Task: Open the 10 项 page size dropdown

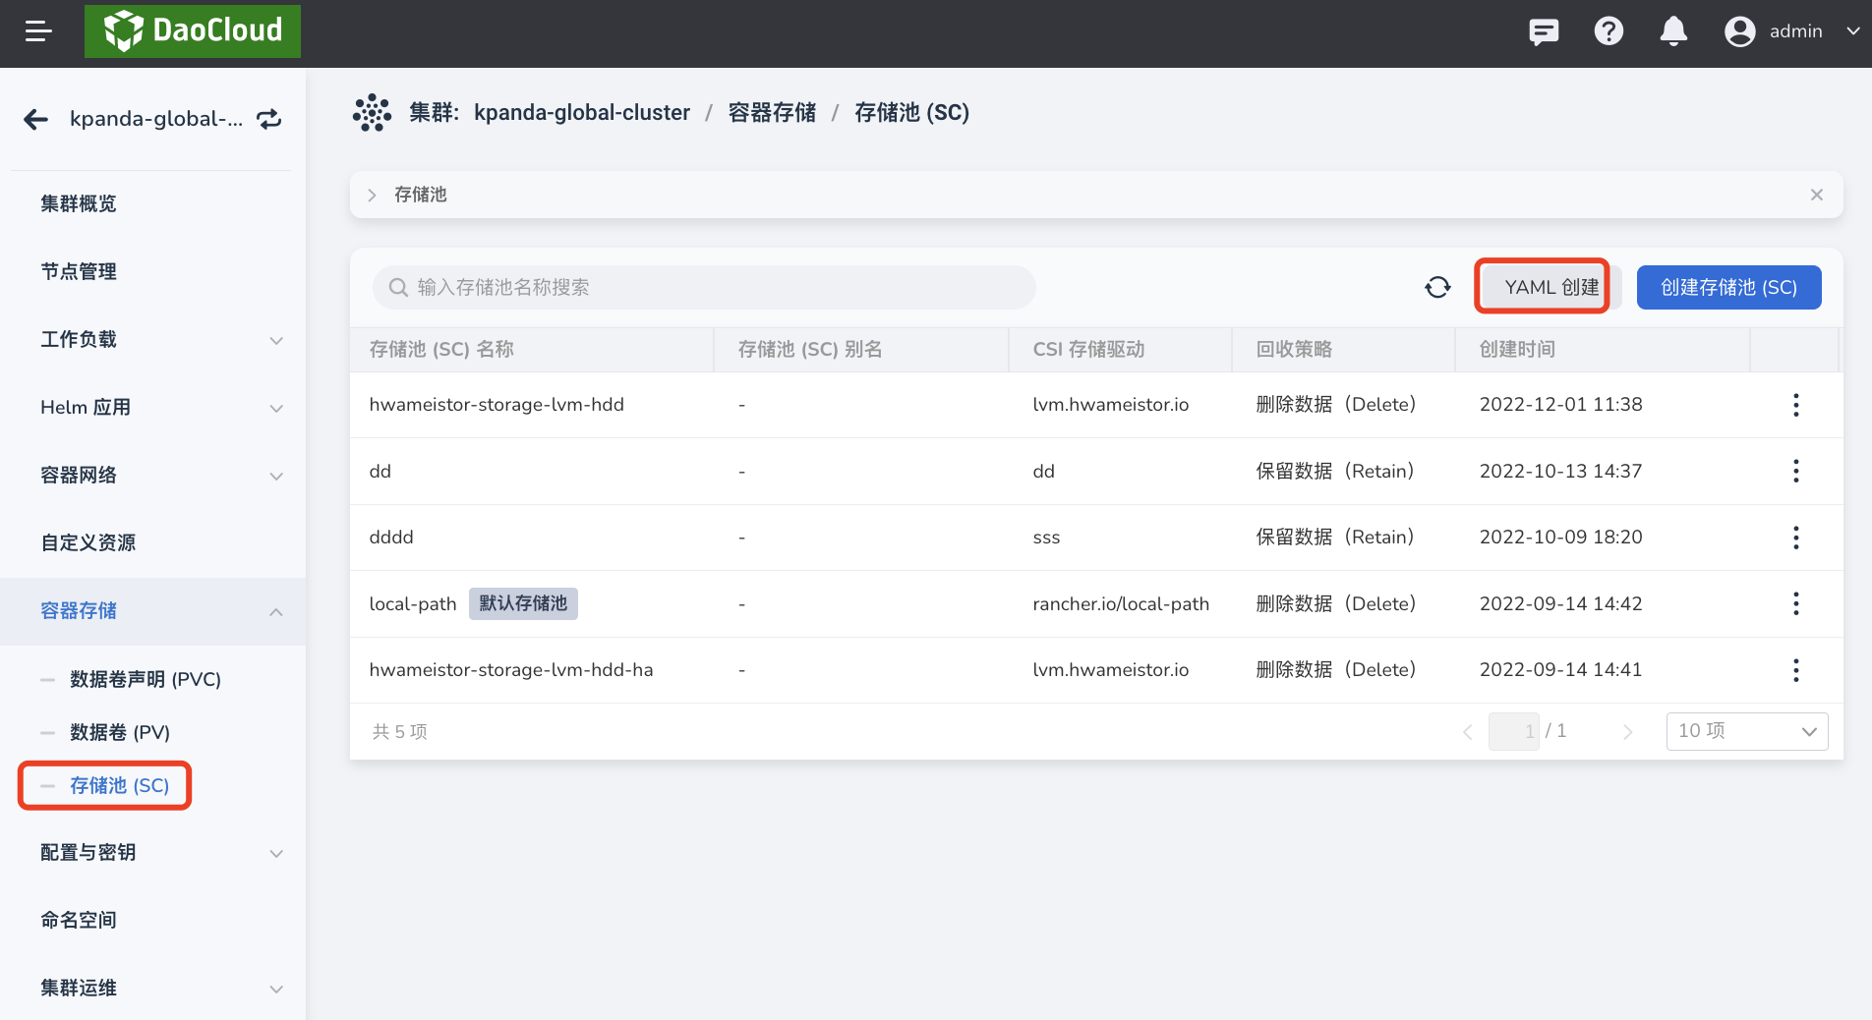Action: pos(1747,731)
